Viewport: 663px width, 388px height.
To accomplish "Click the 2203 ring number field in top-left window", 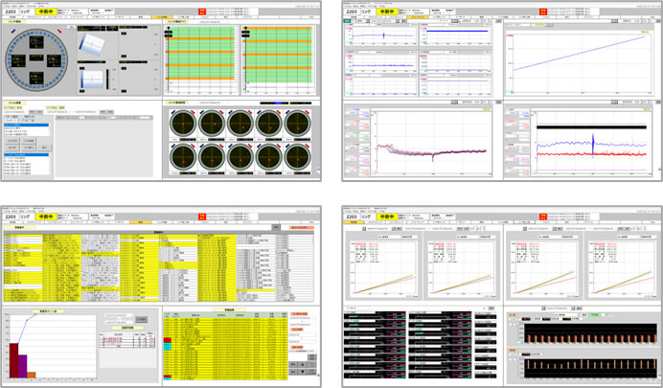I will click(x=11, y=11).
